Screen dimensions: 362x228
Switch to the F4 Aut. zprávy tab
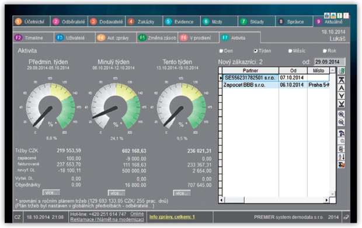click(116, 37)
